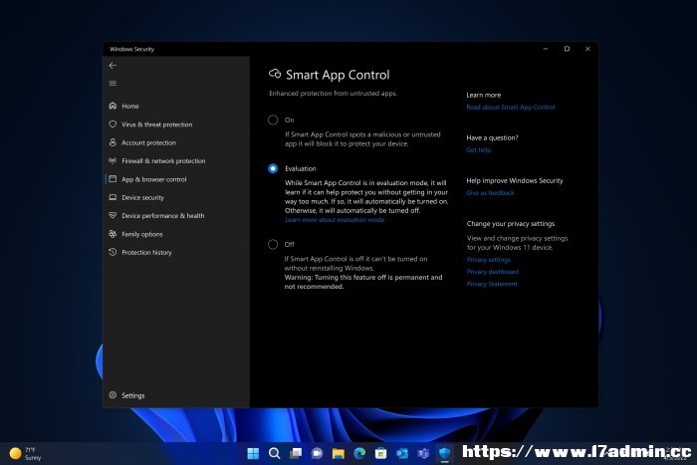Open the Privacy Statement link
The height and width of the screenshot is (465, 697).
coord(492,284)
